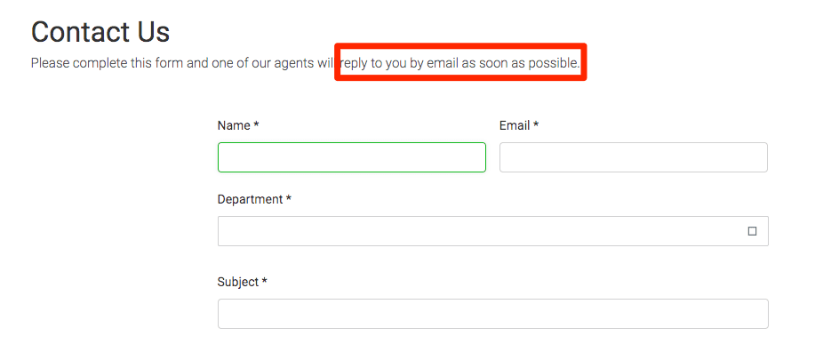Click the square icon in Department field

(x=752, y=231)
